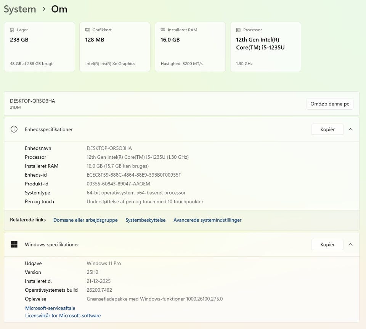
Task: Copy device specifications with Kopiér button
Action: point(327,129)
